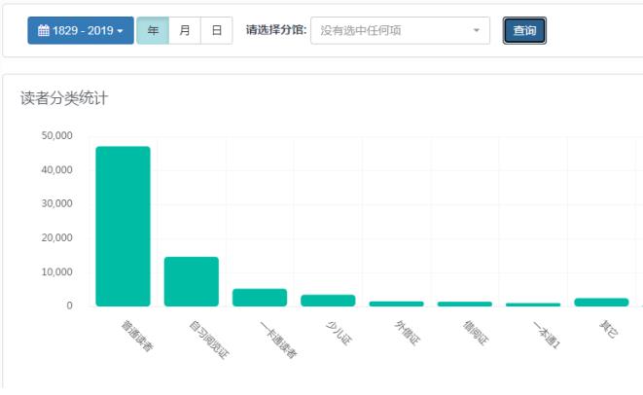Switch to 日 (day) granularity
Viewport: 643px width, 395px height.
216,31
